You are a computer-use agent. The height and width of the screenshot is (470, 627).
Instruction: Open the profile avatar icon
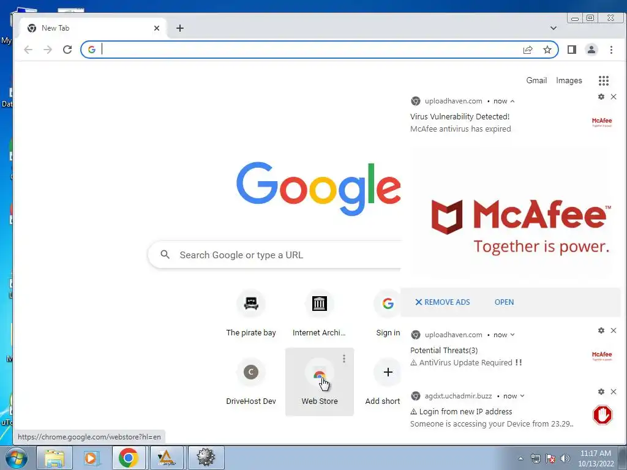(x=591, y=50)
